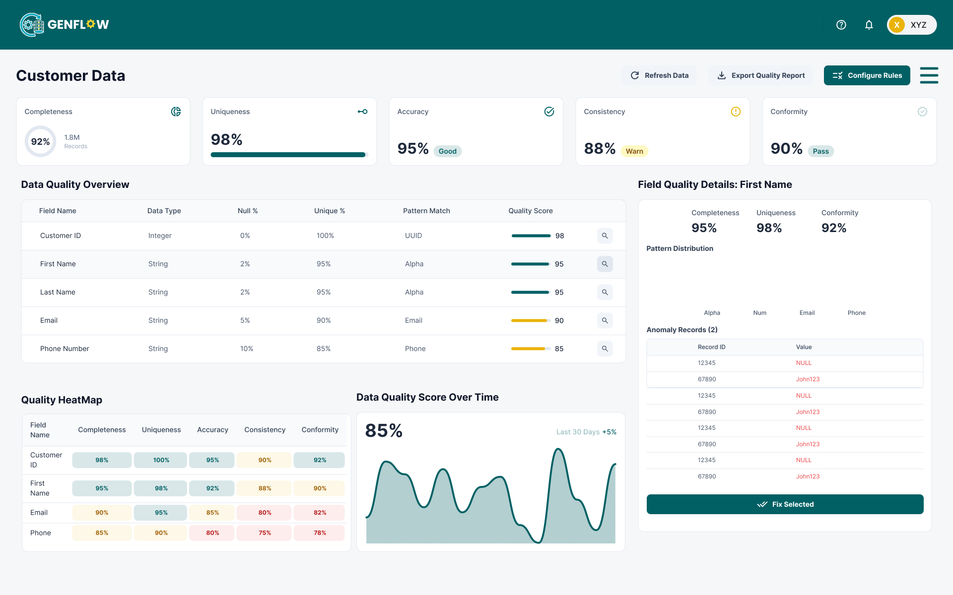Click the Num pattern distribution label
Image resolution: width=953 pixels, height=595 pixels.
coord(759,313)
